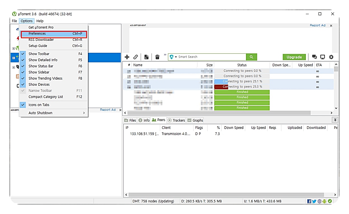Sort torrents by the Size column header

point(205,65)
